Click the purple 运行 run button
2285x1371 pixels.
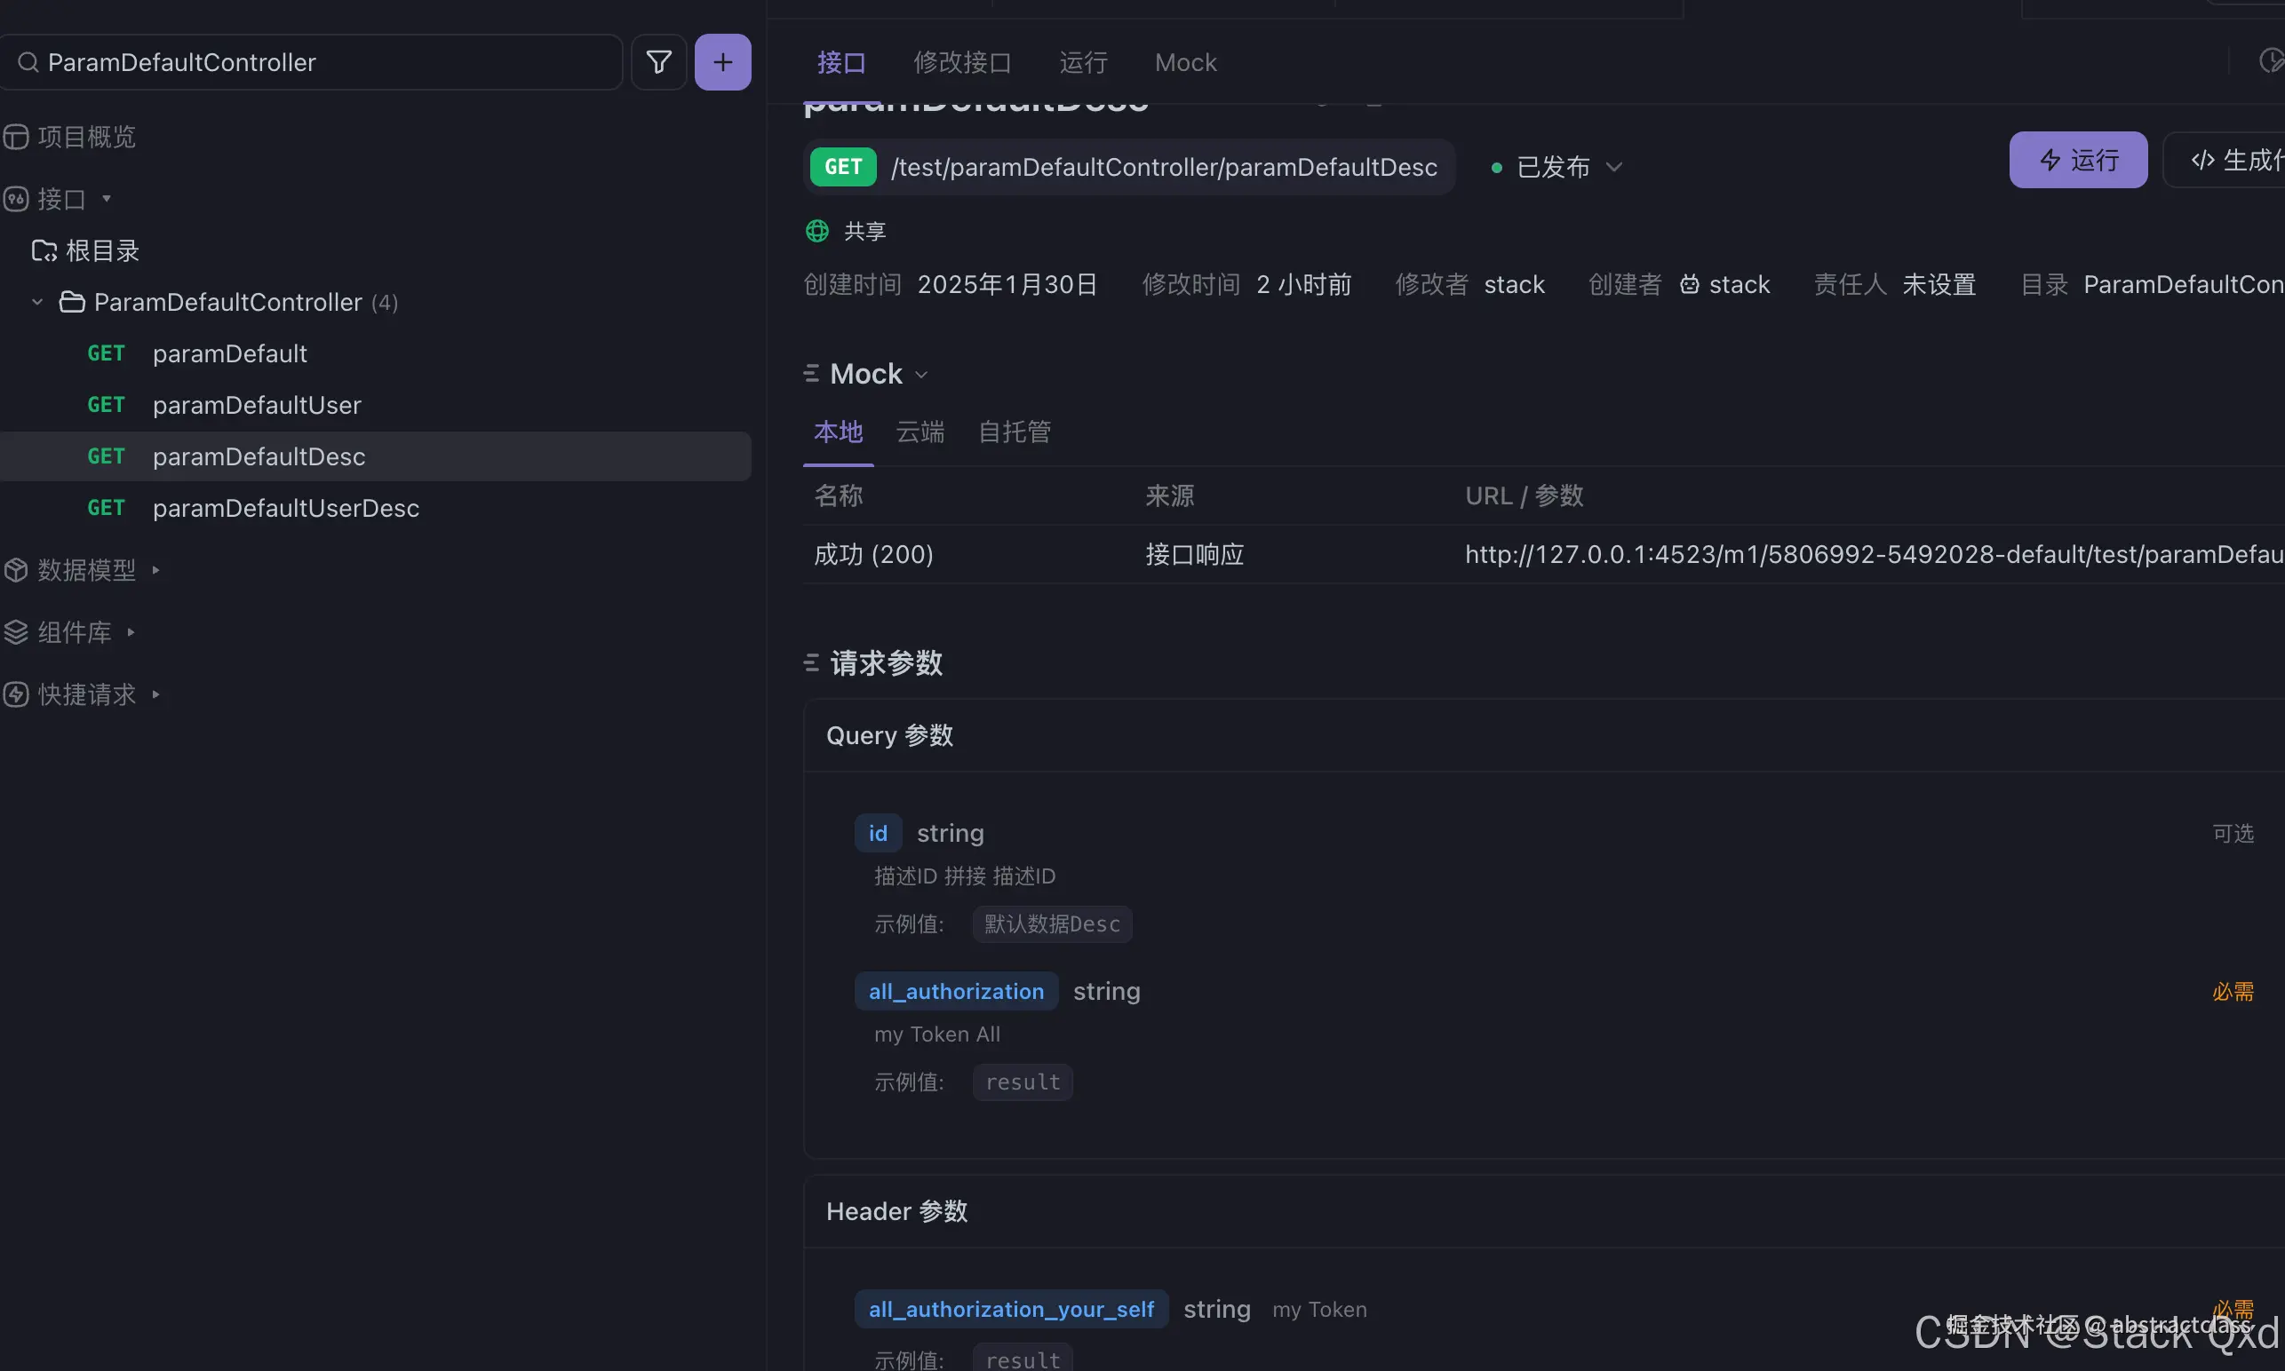click(2077, 159)
